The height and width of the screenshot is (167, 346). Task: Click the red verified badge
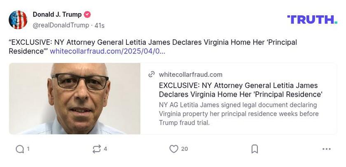(x=87, y=15)
